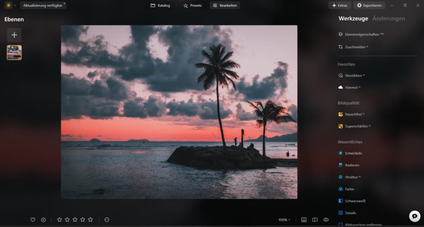Viewport: 424px width, 227px height.
Task: Select the sunset layer thumbnail
Action: tap(14, 53)
